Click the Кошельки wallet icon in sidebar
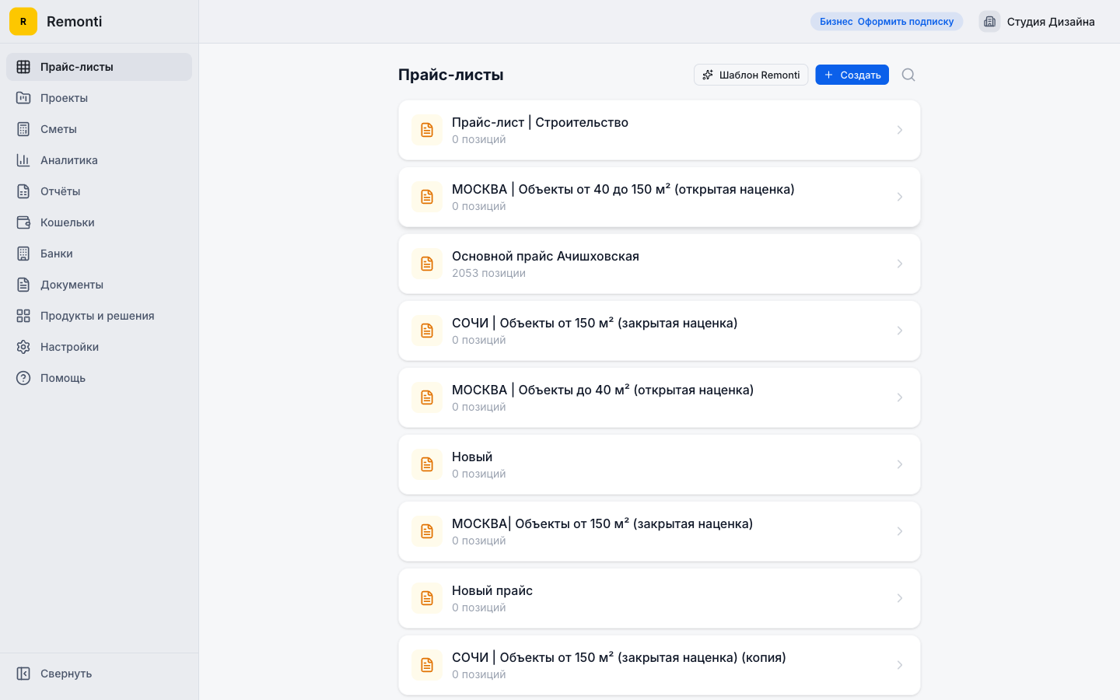Image resolution: width=1120 pixels, height=700 pixels. point(23,222)
